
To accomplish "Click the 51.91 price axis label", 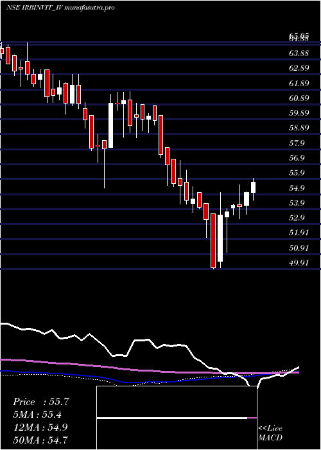I will (x=299, y=233).
